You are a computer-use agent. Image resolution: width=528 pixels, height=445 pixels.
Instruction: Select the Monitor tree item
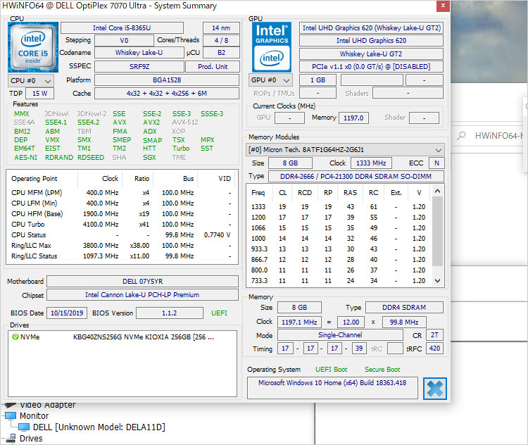pyautogui.click(x=34, y=415)
